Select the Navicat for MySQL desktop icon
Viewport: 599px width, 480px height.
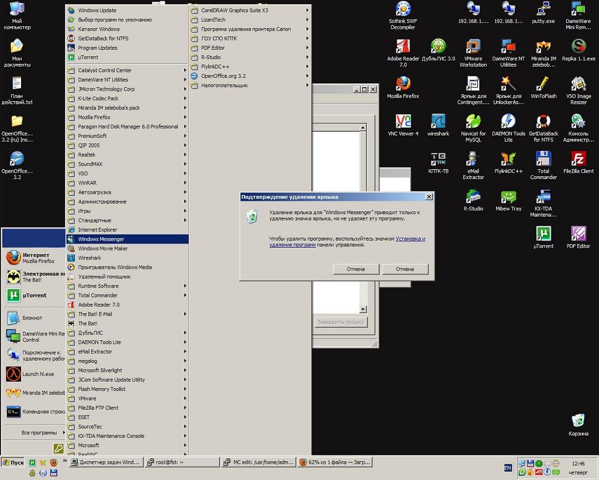coord(473,128)
